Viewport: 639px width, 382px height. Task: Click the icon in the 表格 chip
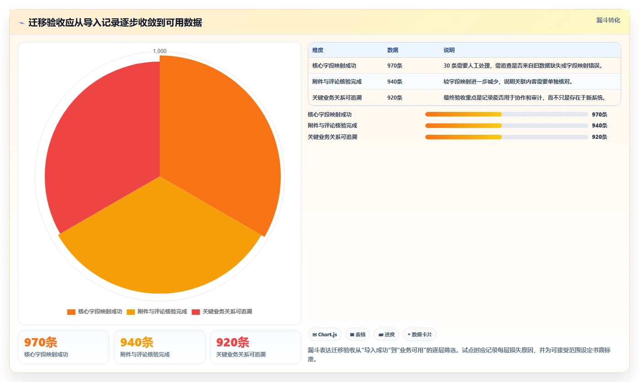pos(352,335)
